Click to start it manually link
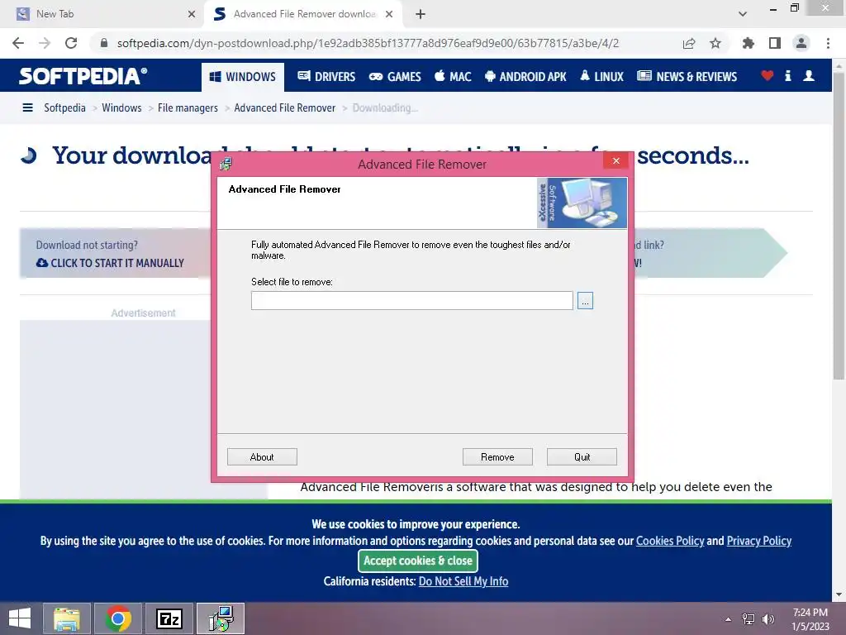 coord(110,263)
